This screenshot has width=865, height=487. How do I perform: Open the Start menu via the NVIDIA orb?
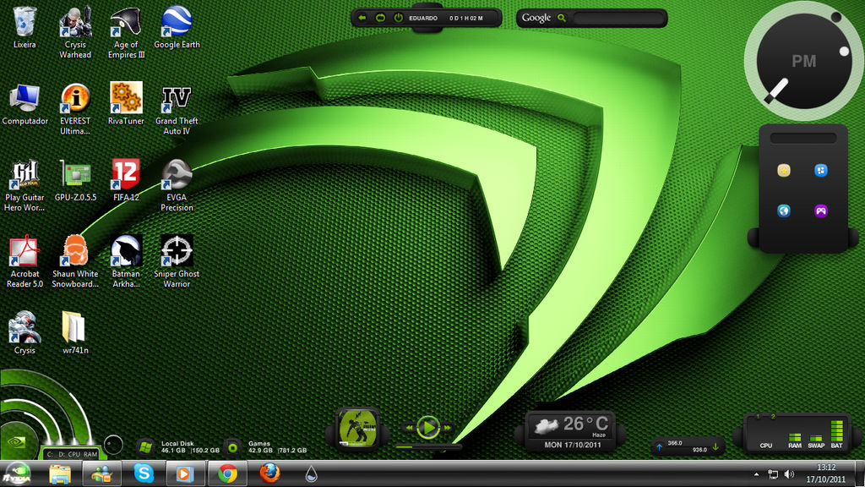(x=17, y=474)
